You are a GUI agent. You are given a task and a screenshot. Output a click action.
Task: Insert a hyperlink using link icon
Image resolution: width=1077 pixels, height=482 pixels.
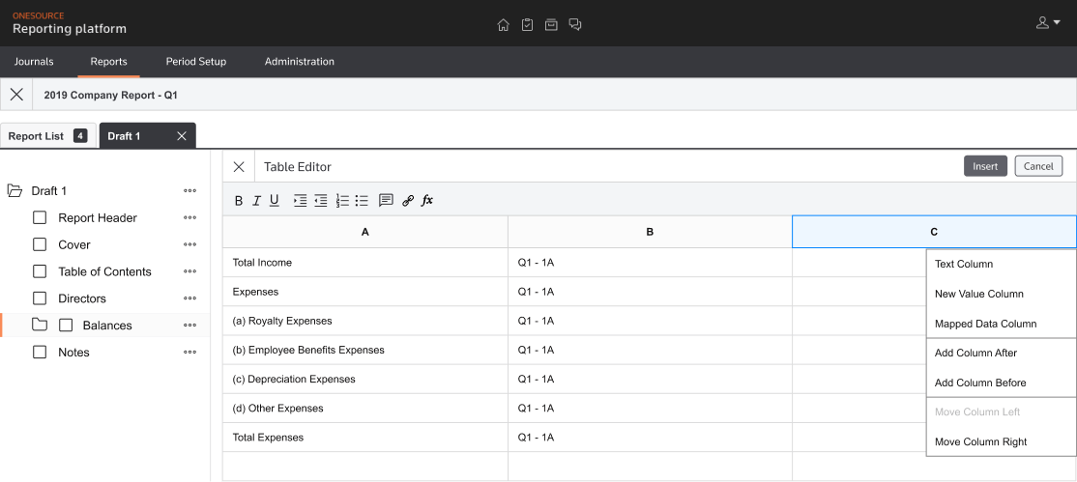[408, 201]
